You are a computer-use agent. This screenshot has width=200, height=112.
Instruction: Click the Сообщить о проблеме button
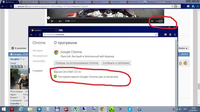tap(116, 63)
